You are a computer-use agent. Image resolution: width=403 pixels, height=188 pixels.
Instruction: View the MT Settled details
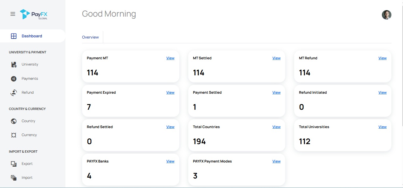(x=276, y=58)
